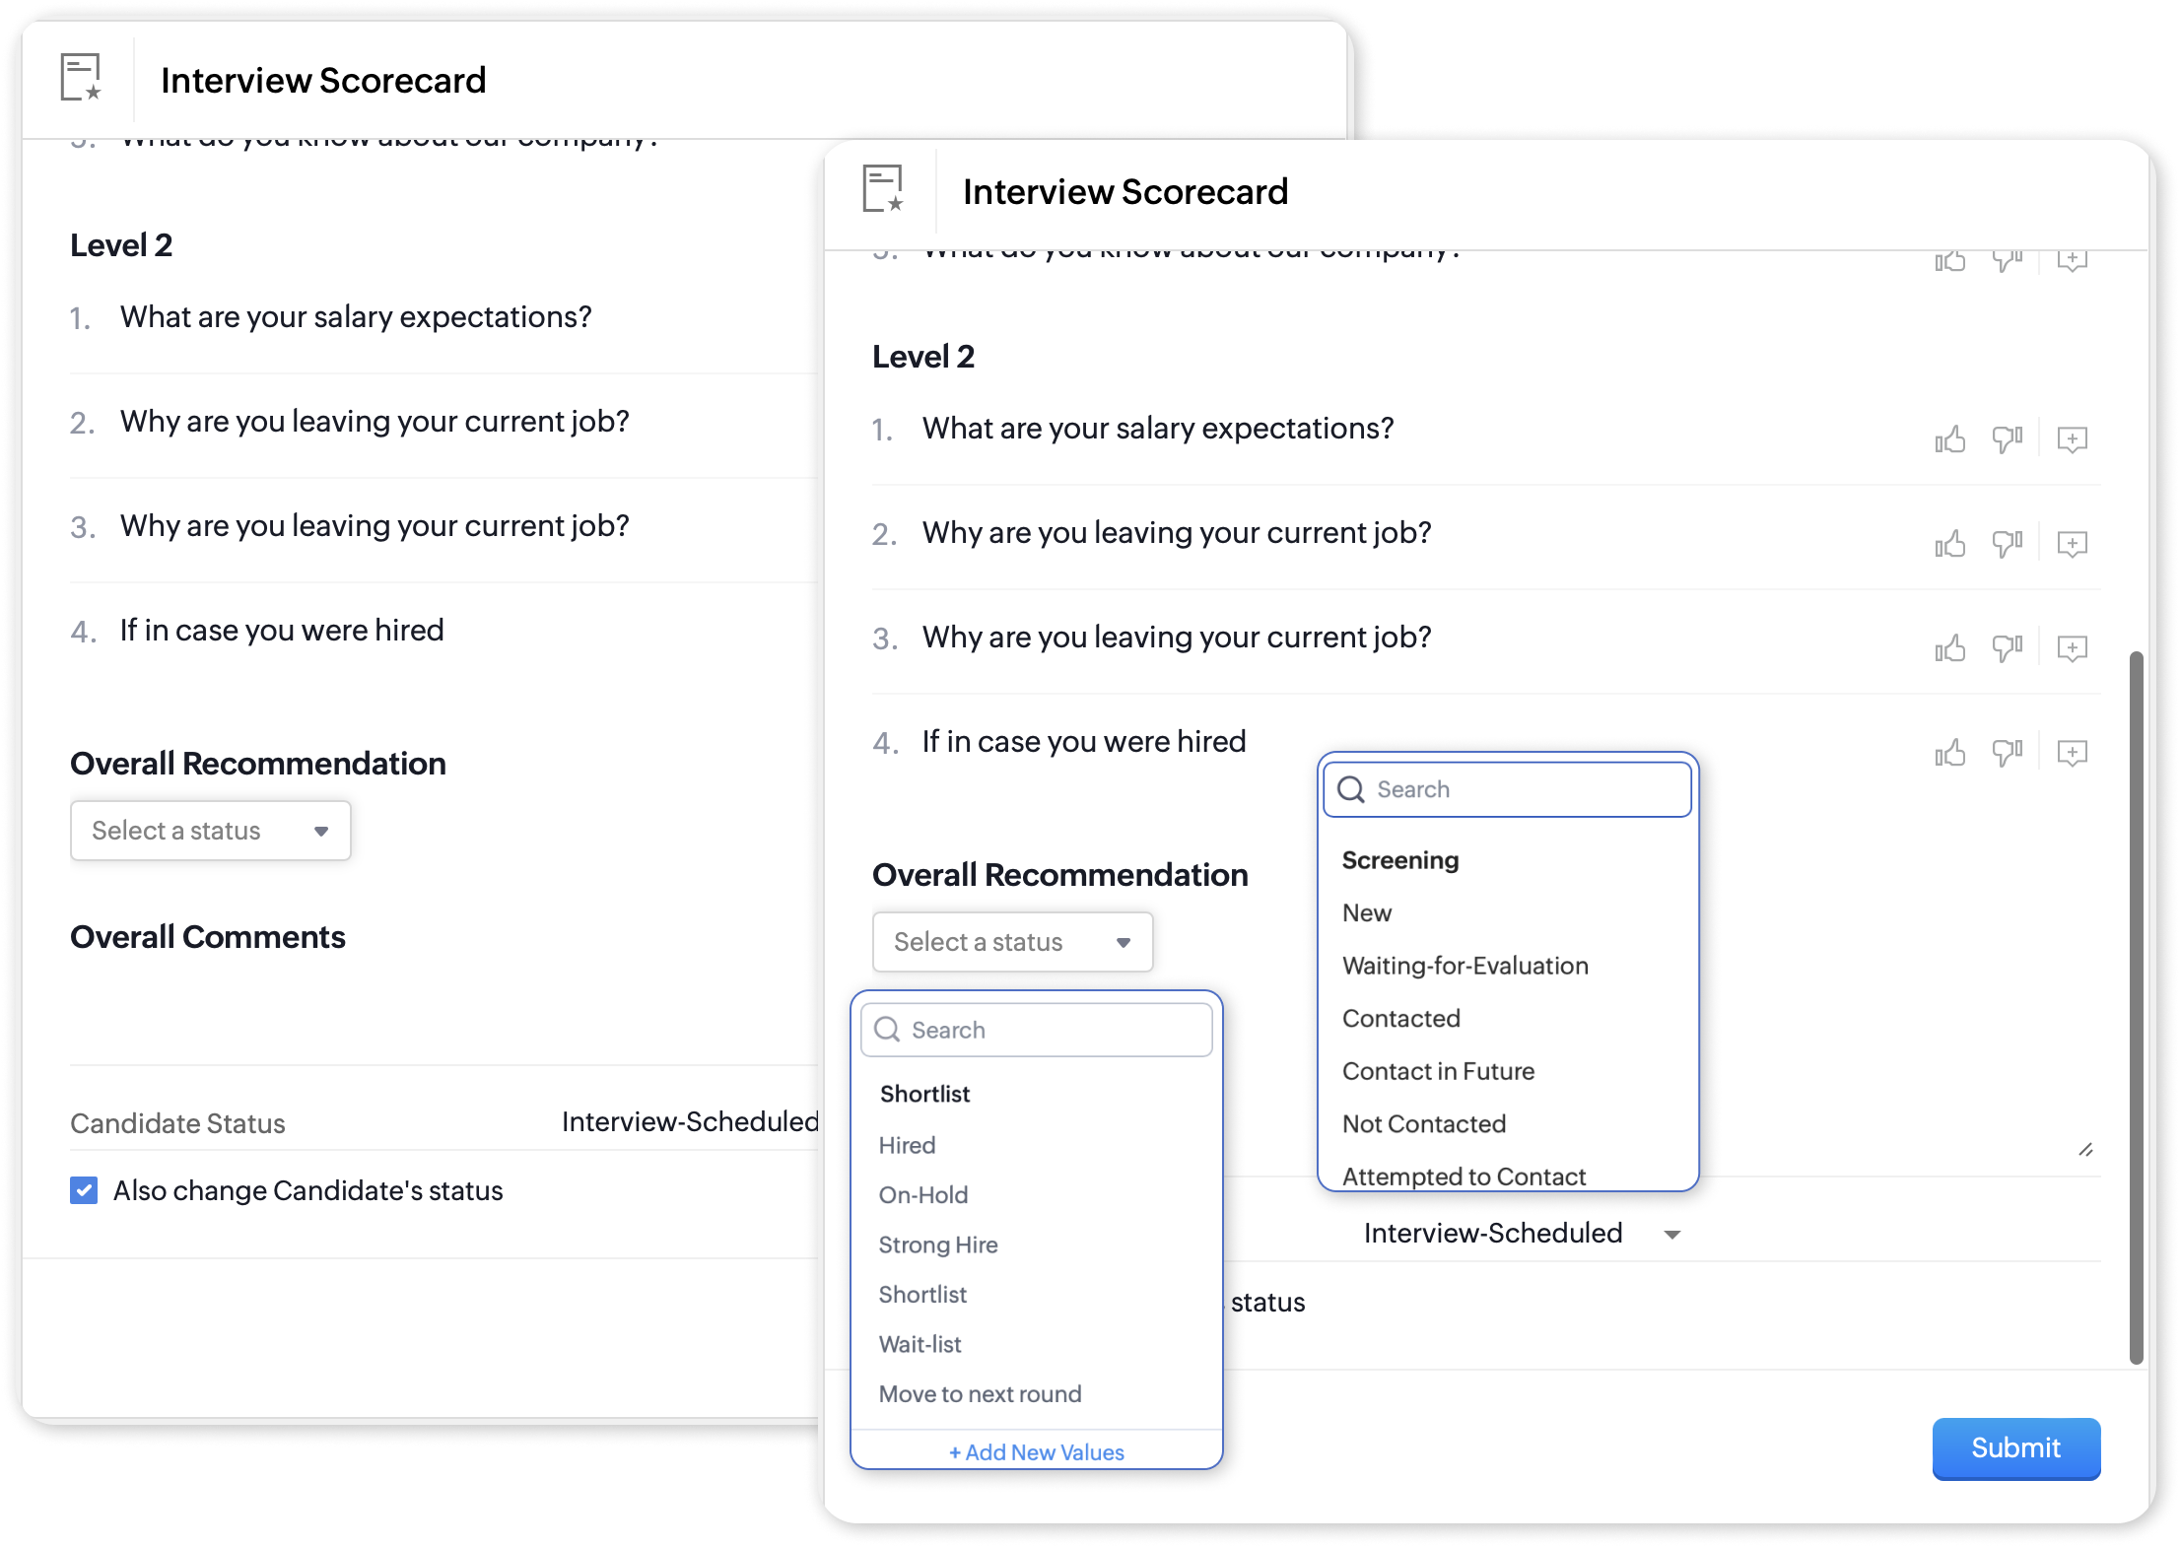Image resolution: width=2180 pixels, height=1547 pixels.
Task: Select 'Contact in Future' status option
Action: pyautogui.click(x=1438, y=1071)
